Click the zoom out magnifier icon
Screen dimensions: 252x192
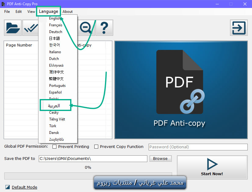point(86,28)
